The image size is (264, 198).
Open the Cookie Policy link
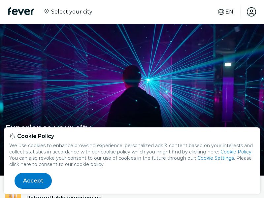236,152
